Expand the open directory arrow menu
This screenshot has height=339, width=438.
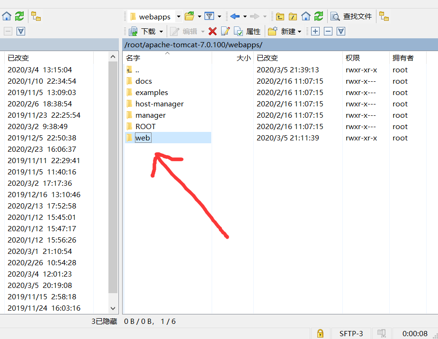[199, 17]
